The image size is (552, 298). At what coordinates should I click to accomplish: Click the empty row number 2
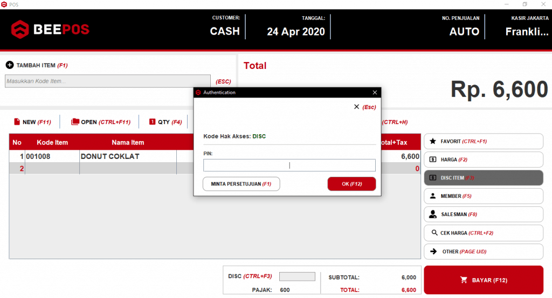[22, 169]
